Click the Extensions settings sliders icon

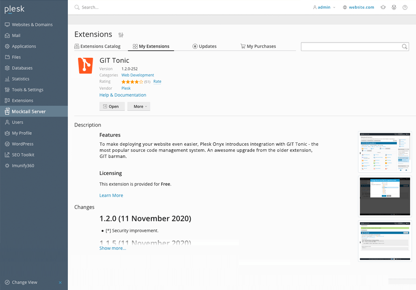pos(121,35)
